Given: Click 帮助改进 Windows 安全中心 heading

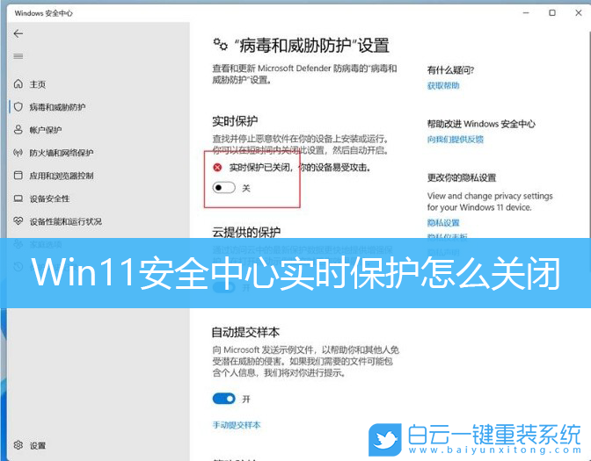Looking at the screenshot, I should pyautogui.click(x=481, y=124).
